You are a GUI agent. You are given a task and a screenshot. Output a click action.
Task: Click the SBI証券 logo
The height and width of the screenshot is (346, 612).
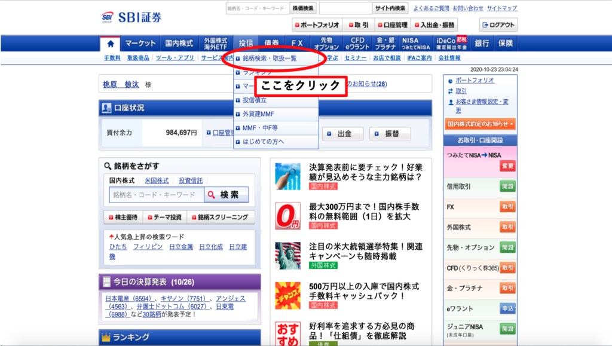[x=131, y=17]
